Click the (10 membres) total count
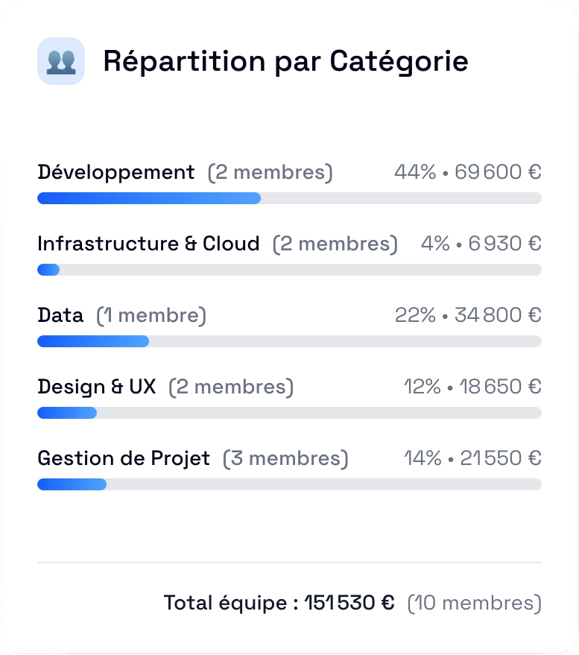This screenshot has height=655, width=579. click(475, 603)
